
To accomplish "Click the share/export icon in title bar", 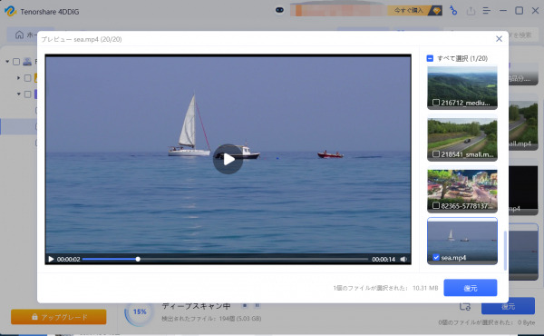I will pyautogui.click(x=471, y=11).
